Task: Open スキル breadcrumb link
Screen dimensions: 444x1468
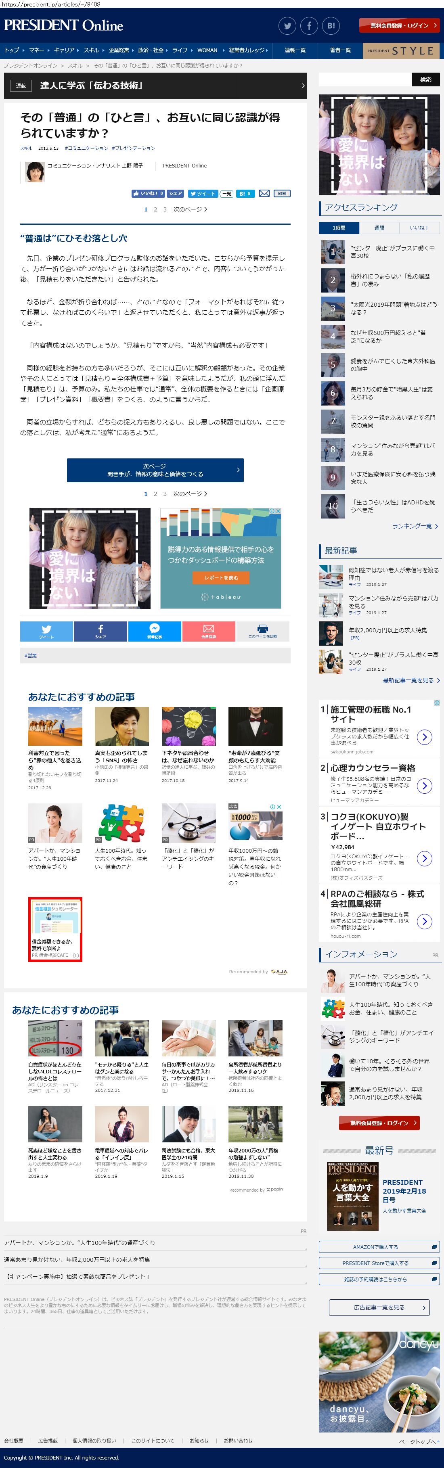Action: point(75,65)
